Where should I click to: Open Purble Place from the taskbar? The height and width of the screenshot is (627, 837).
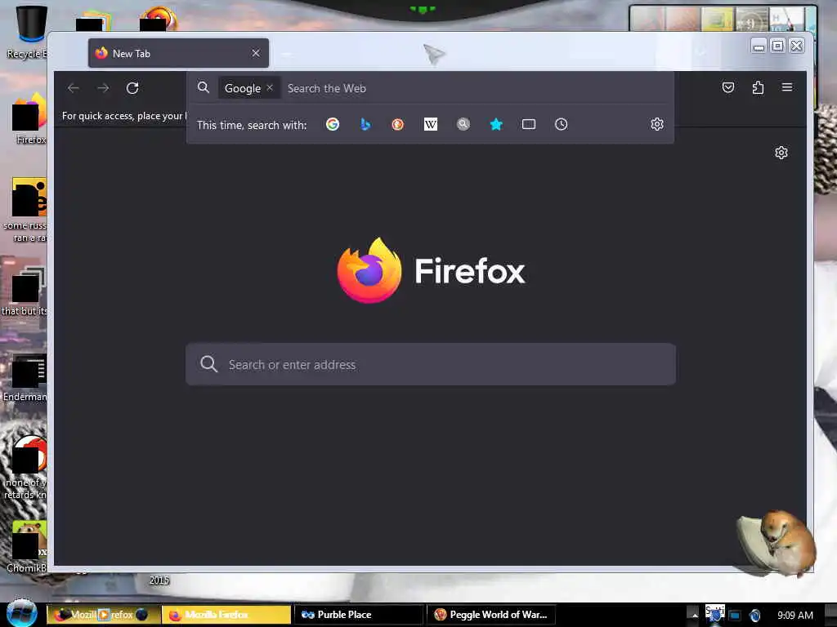(360, 615)
